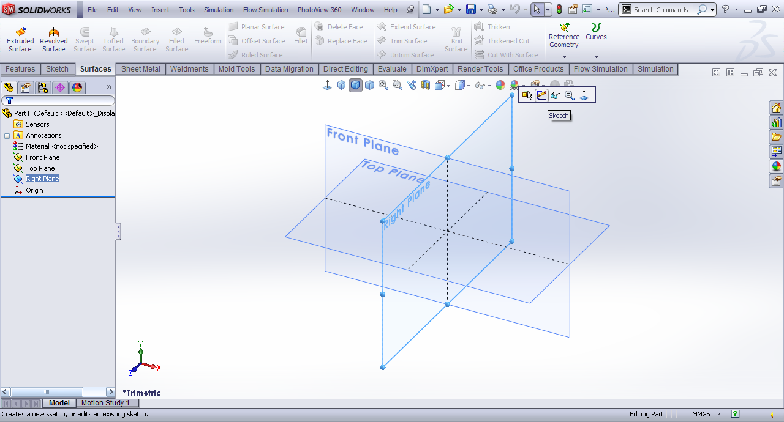Open the File Explorer task pane icon

tap(777, 137)
